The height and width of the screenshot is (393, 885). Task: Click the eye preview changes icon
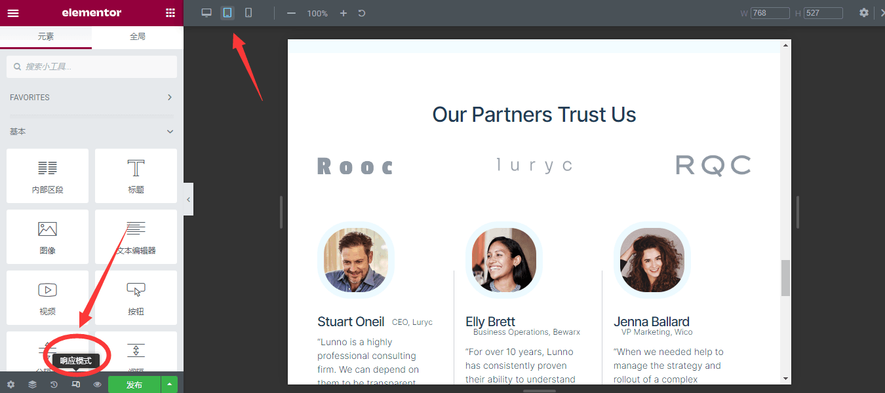coord(97,384)
